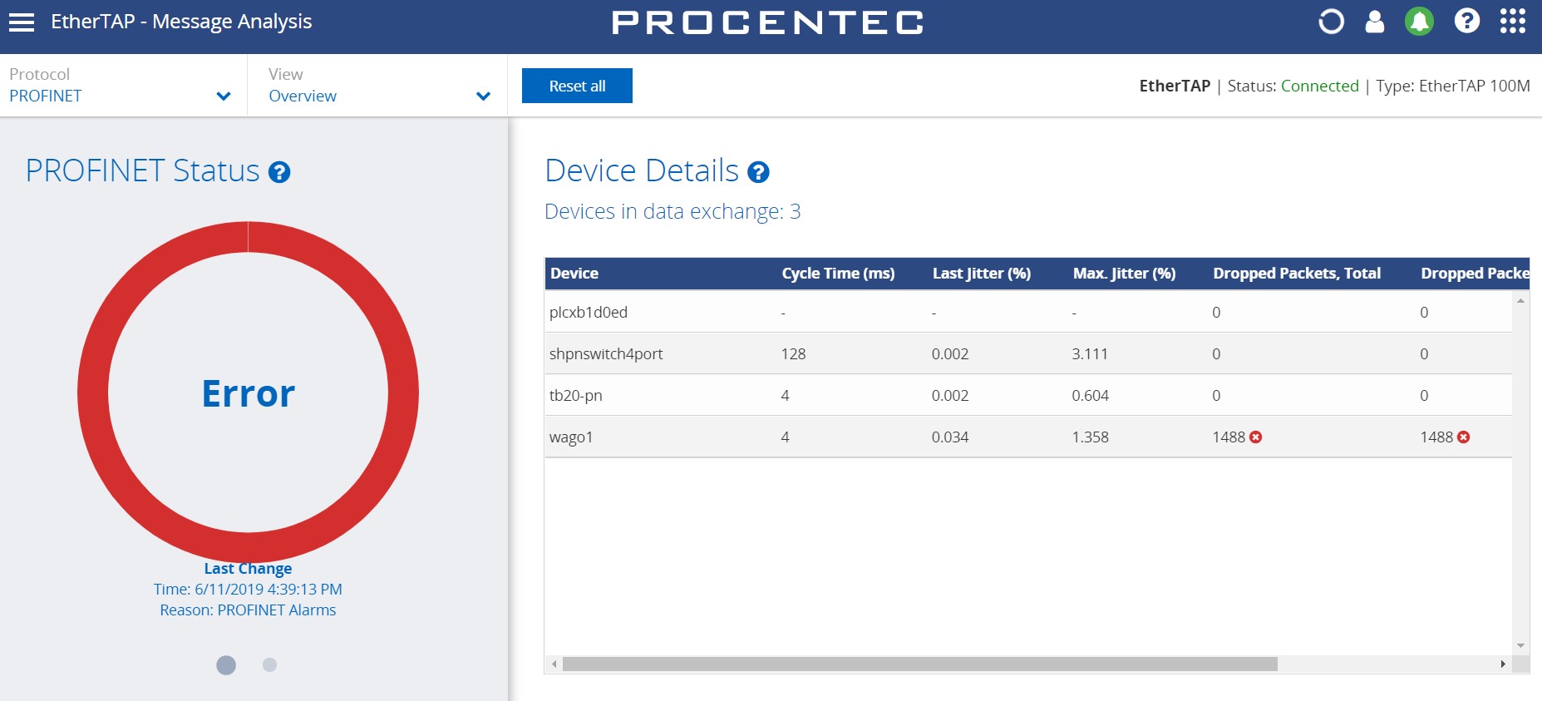Viewport: 1542px width, 701px height.
Task: Open the green notifications bell
Action: (x=1420, y=22)
